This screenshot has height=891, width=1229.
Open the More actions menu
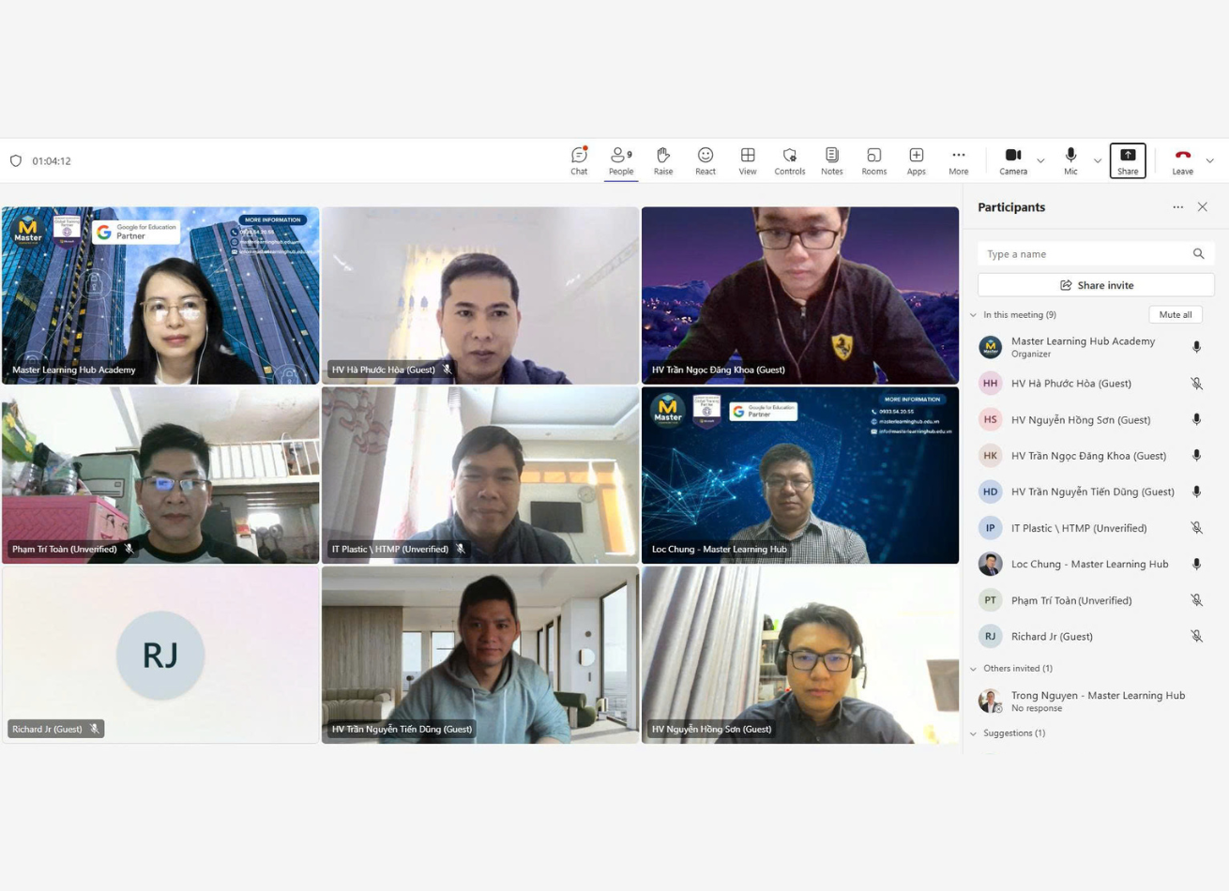coord(958,160)
